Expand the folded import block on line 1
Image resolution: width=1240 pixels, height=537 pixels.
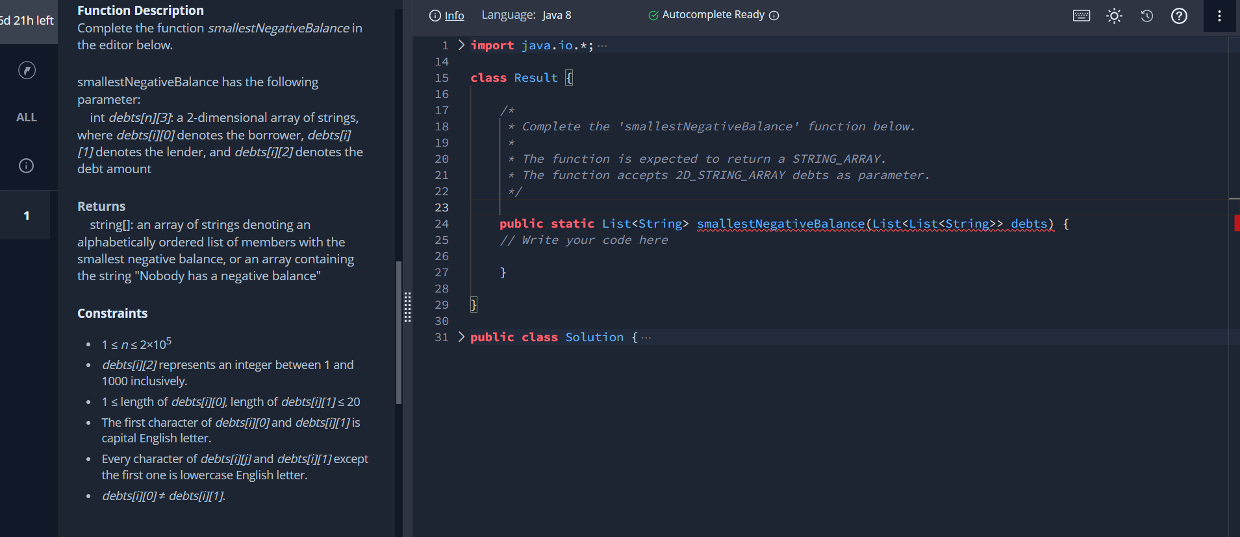[x=461, y=45]
